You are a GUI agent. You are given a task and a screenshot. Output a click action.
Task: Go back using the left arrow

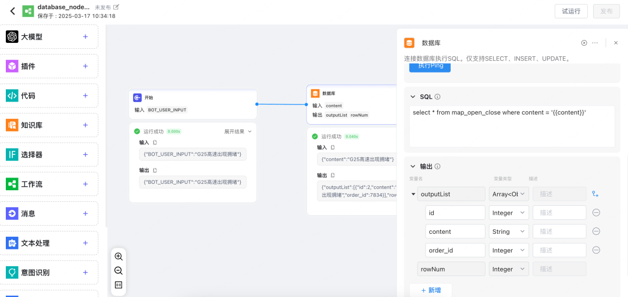coord(13,11)
